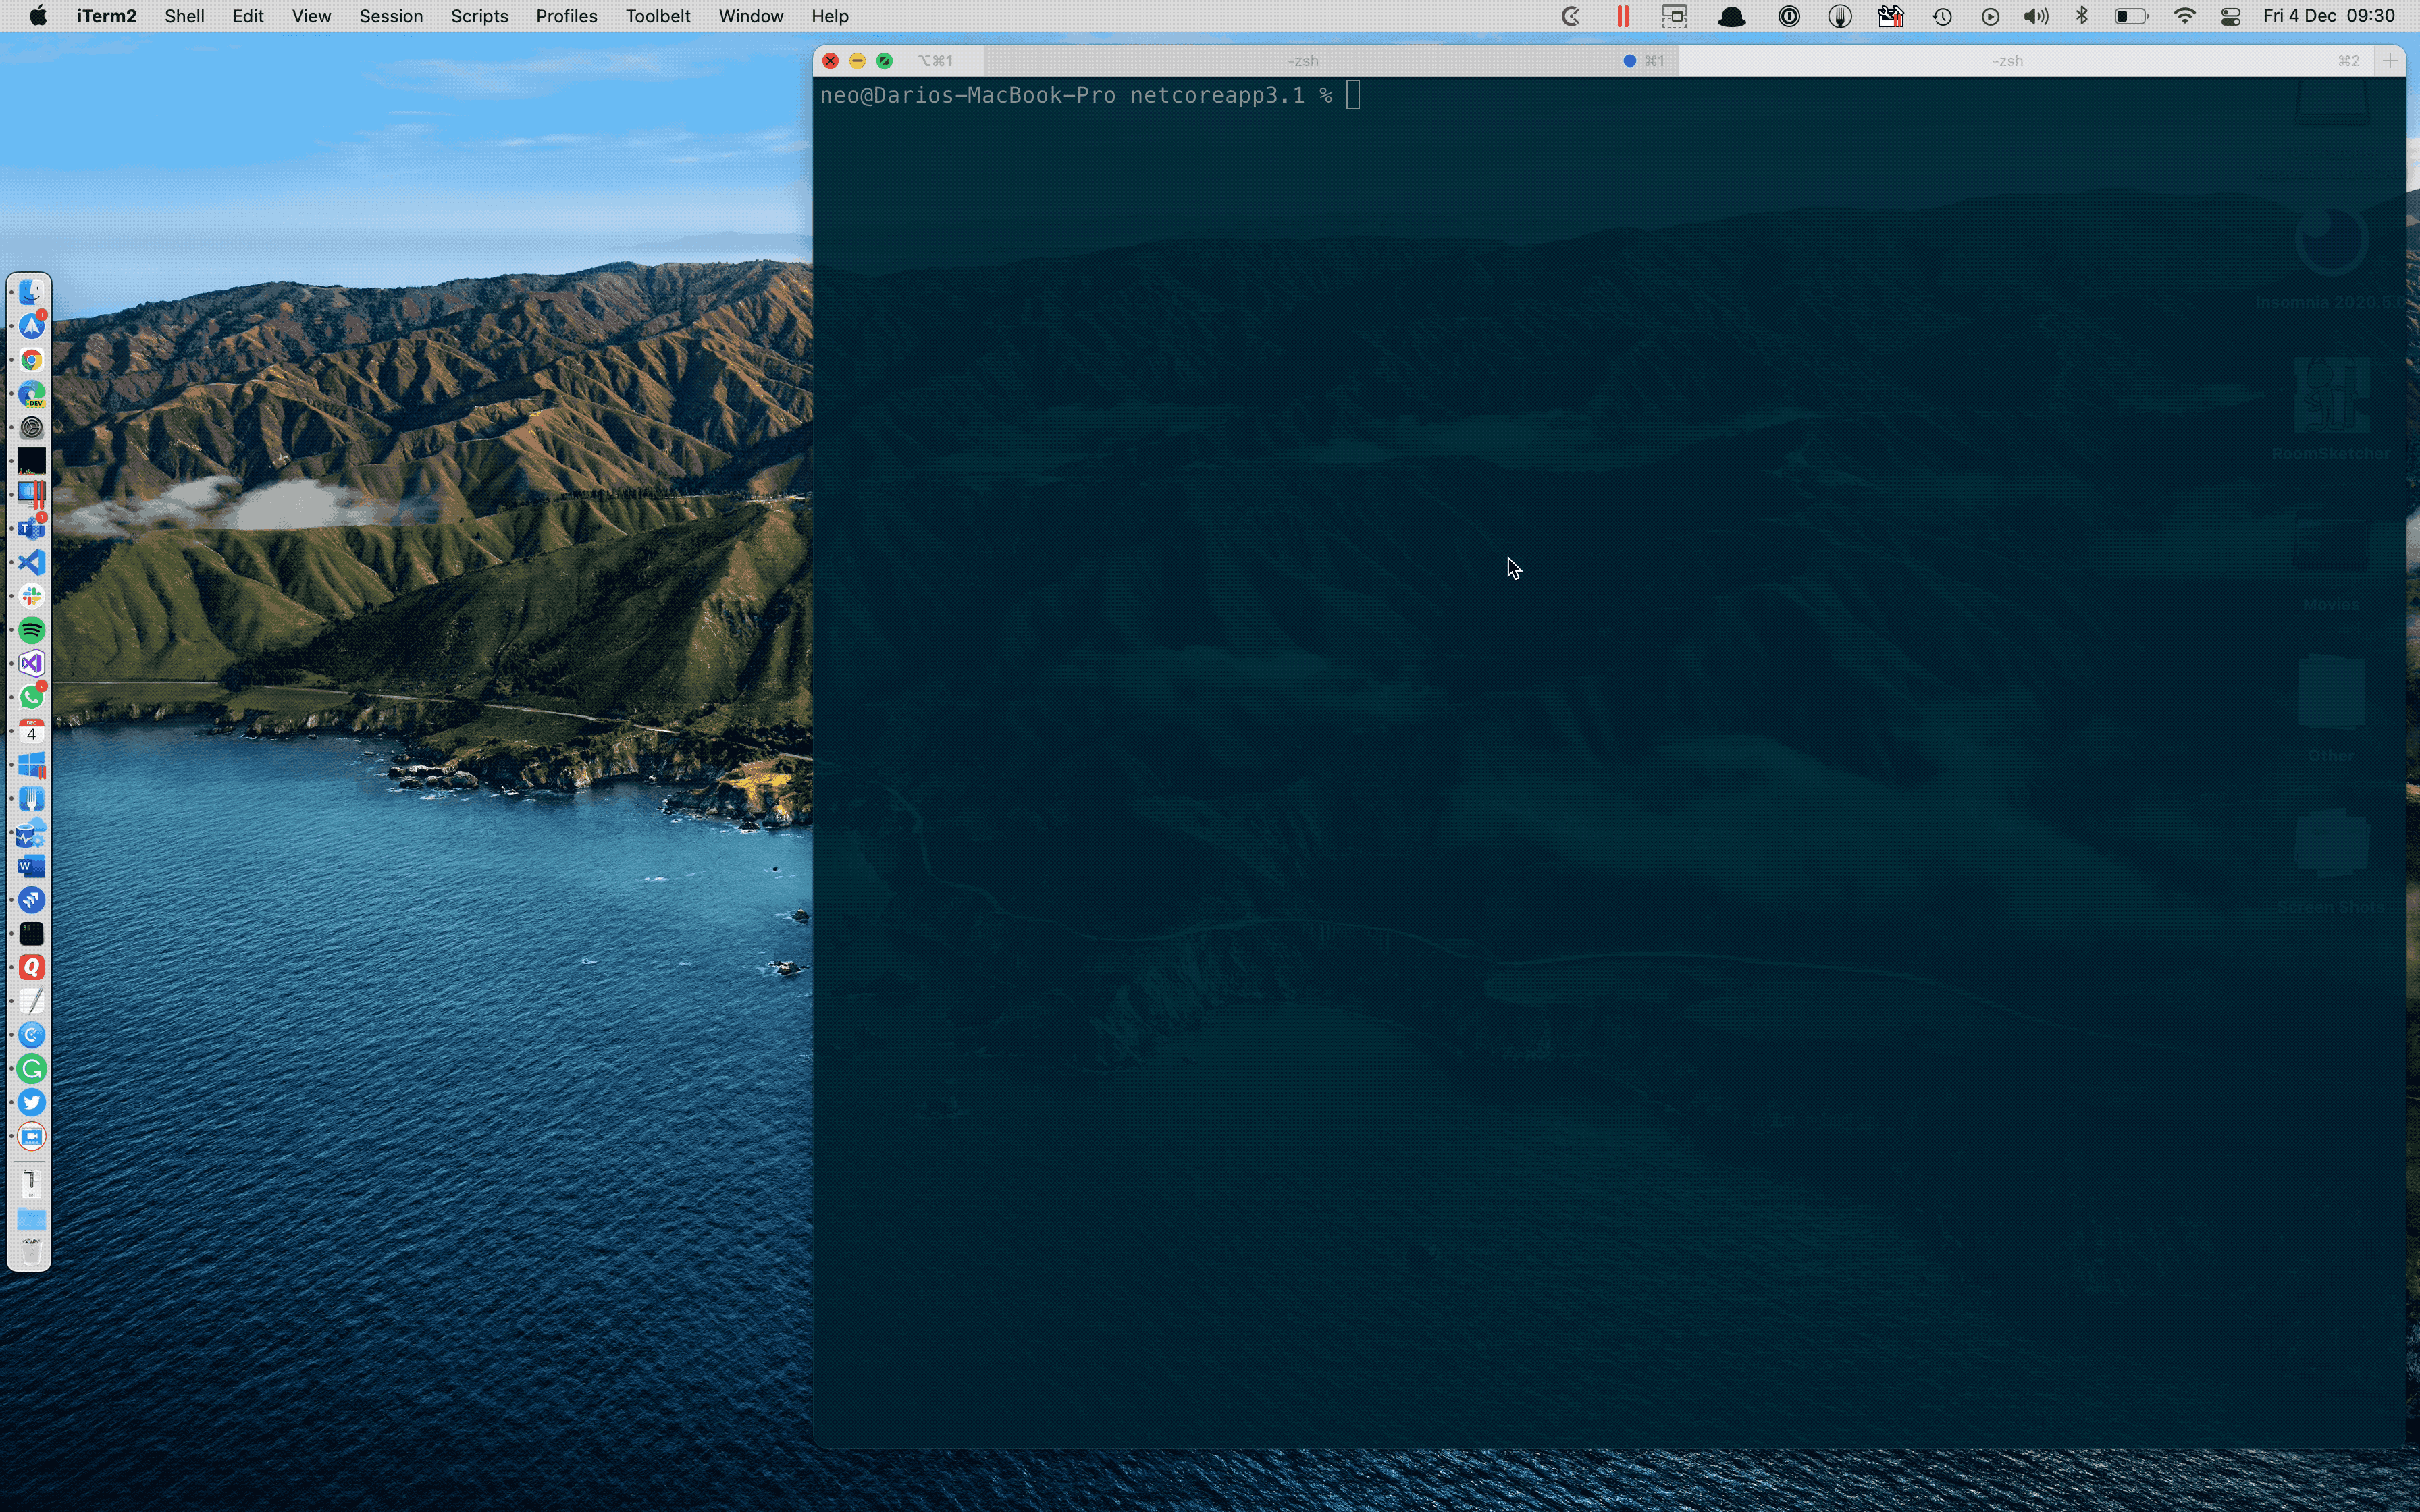Open Microsoft Teams from the dock
The width and height of the screenshot is (2420, 1512).
tap(32, 528)
